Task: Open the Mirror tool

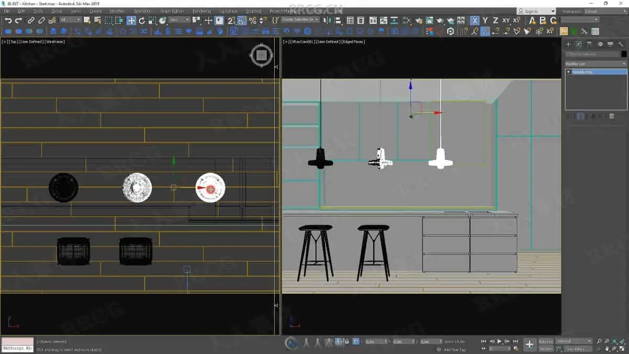Action: pyautogui.click(x=327, y=20)
